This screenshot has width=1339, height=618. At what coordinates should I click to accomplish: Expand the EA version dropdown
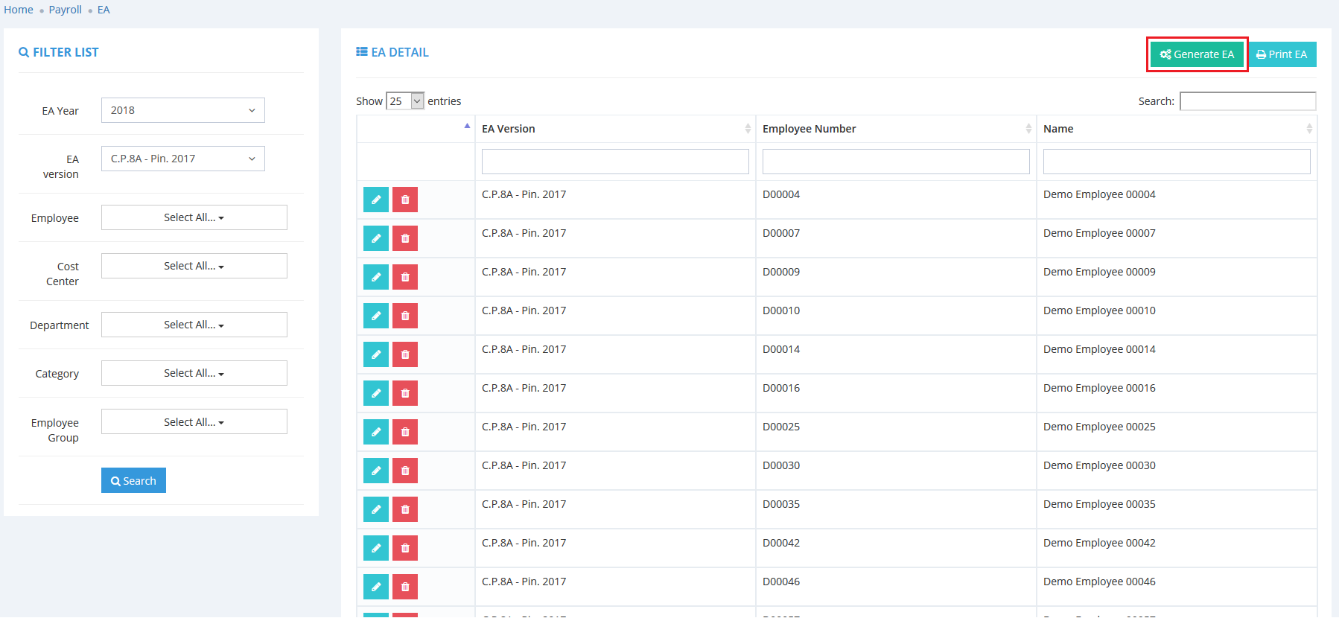(182, 159)
